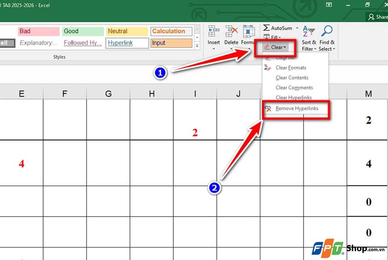Screen dimensions: 388x260
Task: Select the red 2 cell in column I
Action: (x=195, y=120)
